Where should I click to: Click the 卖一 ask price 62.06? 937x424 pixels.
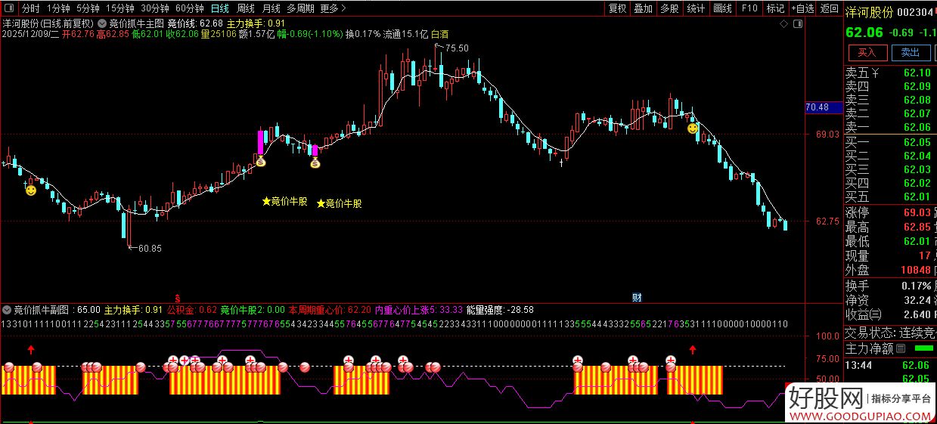(x=917, y=128)
